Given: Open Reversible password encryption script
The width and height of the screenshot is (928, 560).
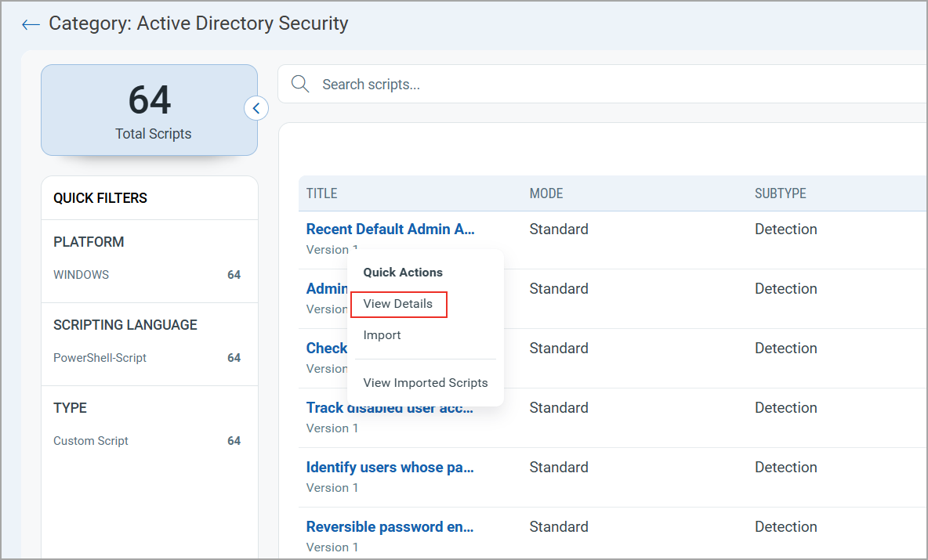Looking at the screenshot, I should [x=390, y=527].
